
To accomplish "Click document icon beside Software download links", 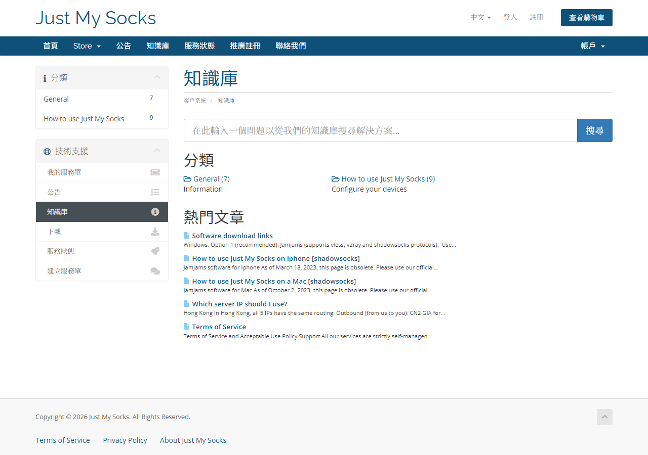I will 186,236.
